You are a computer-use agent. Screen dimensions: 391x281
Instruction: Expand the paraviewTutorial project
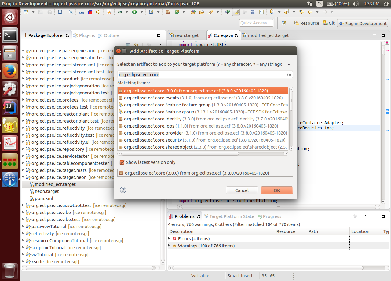click(23, 227)
